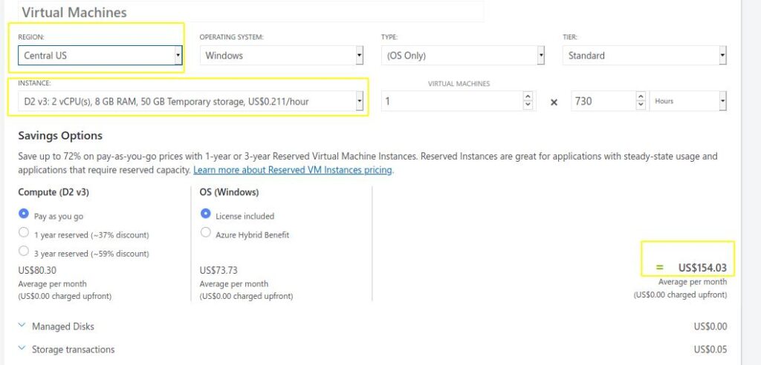Open the Instance dropdown showing D2 v3
This screenshot has width=761, height=365.
(x=191, y=102)
